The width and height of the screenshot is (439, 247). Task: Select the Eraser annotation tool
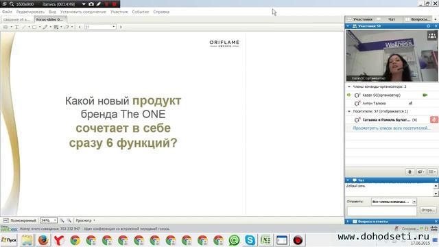coord(67,27)
